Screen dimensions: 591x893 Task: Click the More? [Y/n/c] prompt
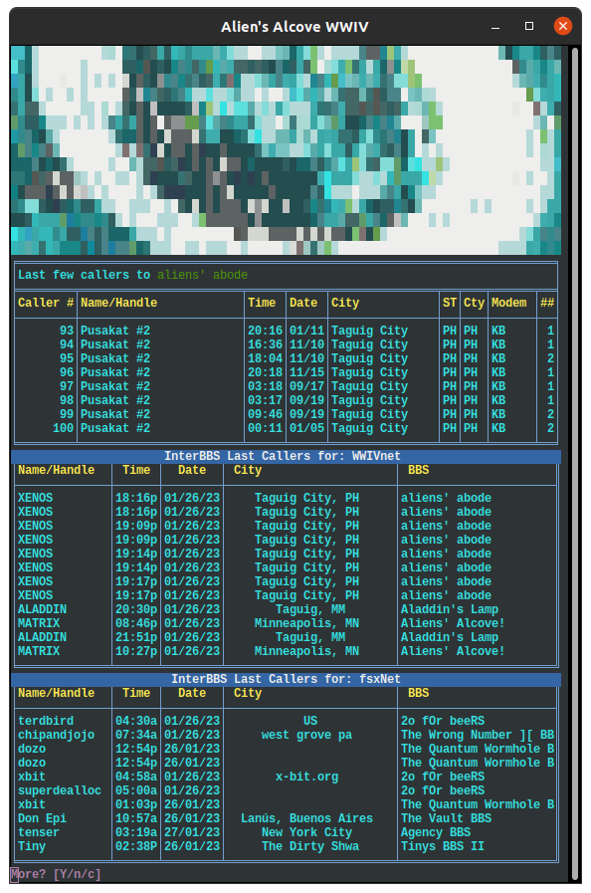[x=56, y=874]
